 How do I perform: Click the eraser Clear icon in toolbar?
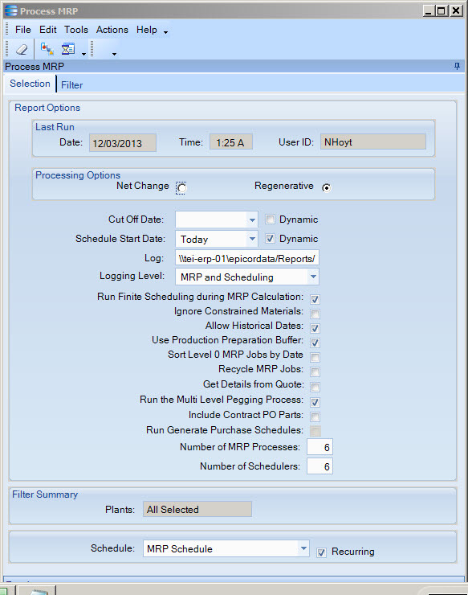point(22,49)
